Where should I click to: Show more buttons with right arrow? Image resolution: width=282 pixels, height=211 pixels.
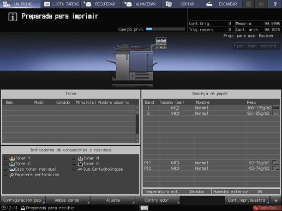coord(276,201)
